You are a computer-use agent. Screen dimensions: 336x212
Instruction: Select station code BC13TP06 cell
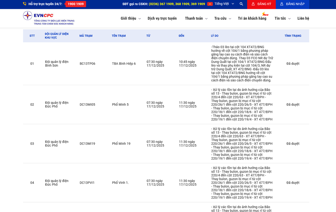[x=87, y=64]
